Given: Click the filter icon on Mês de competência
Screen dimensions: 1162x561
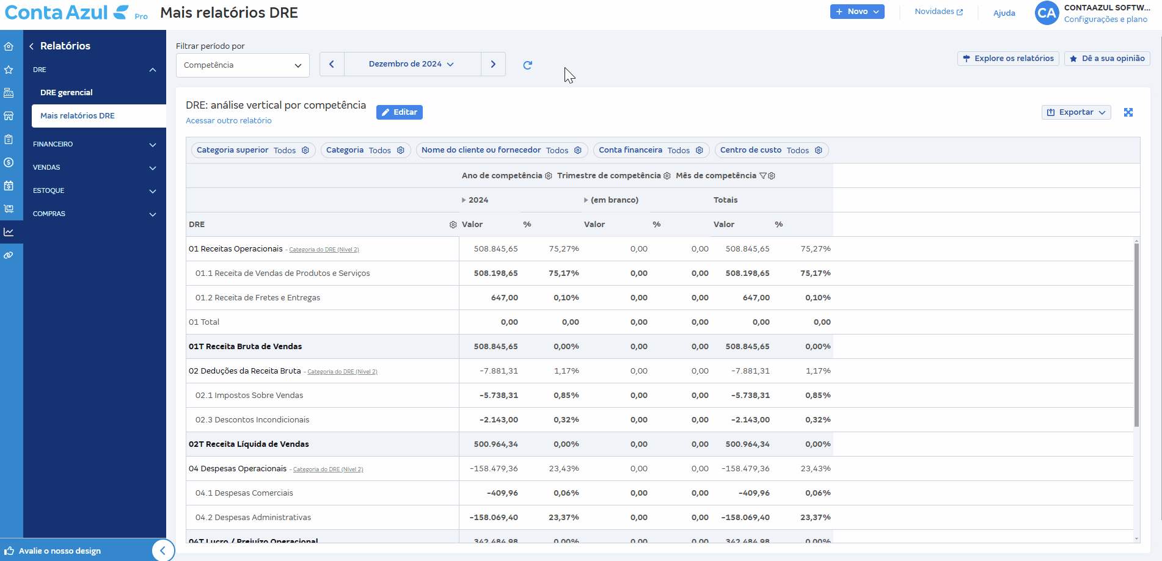Looking at the screenshot, I should coord(762,176).
